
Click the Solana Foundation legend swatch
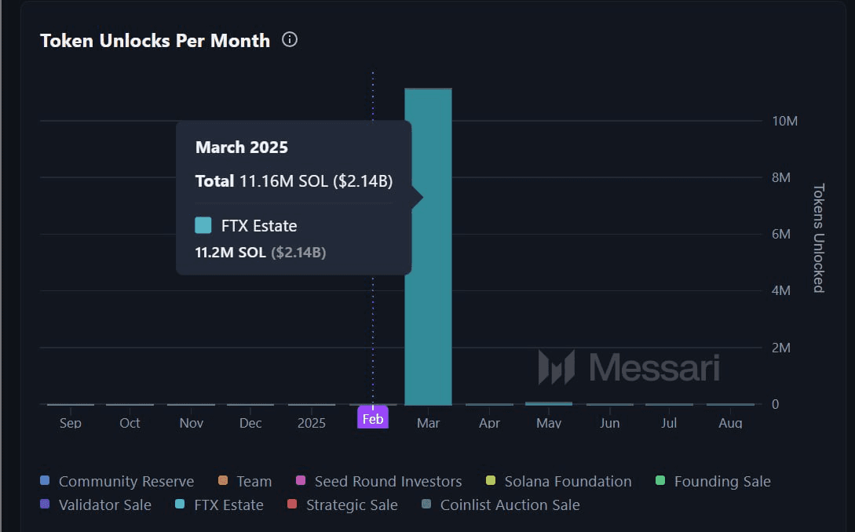pyautogui.click(x=491, y=480)
